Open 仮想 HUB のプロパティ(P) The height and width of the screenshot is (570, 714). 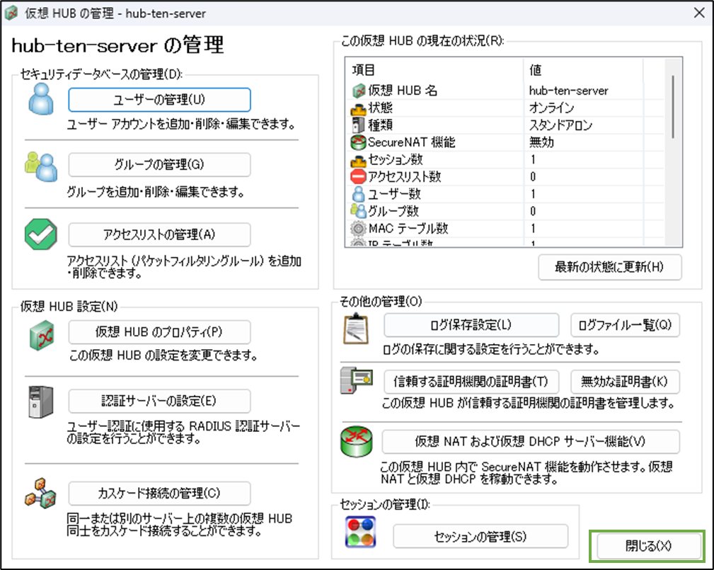pos(159,332)
